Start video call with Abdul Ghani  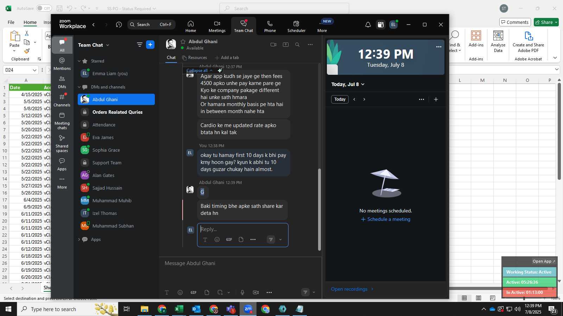click(273, 45)
